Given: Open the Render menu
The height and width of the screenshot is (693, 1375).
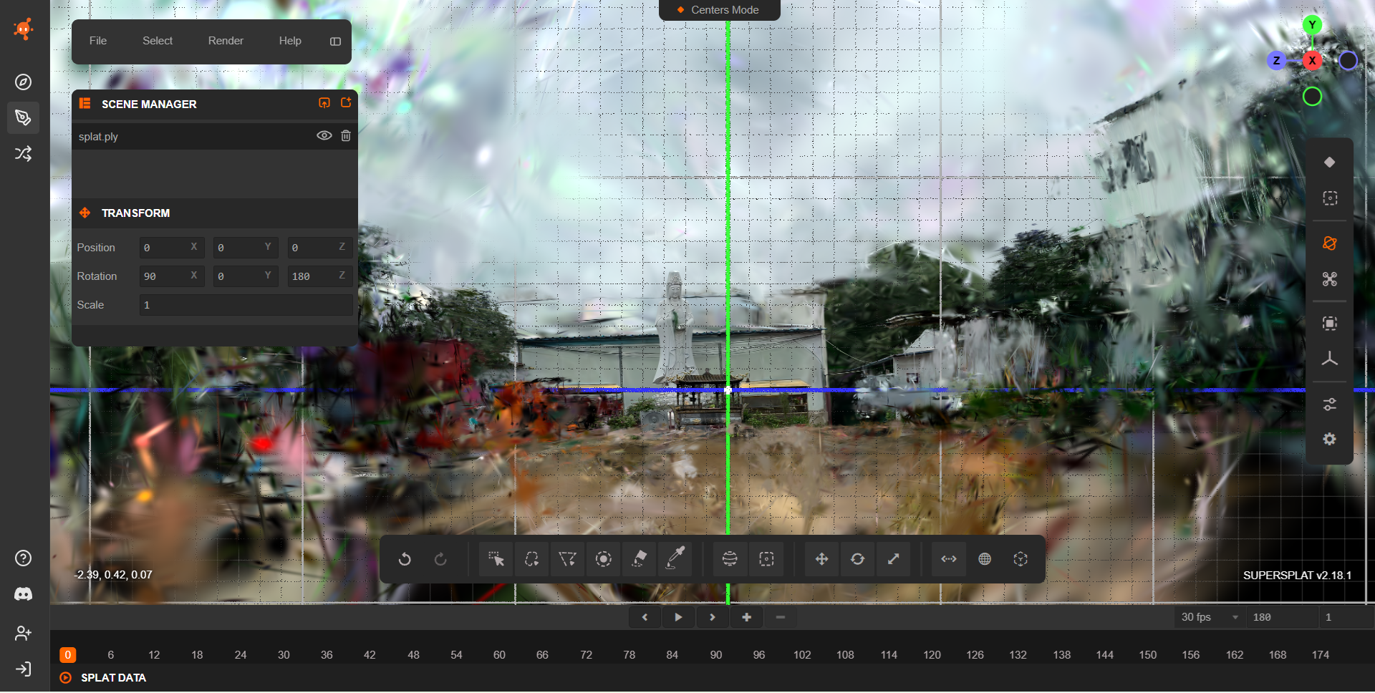Looking at the screenshot, I should click(226, 41).
